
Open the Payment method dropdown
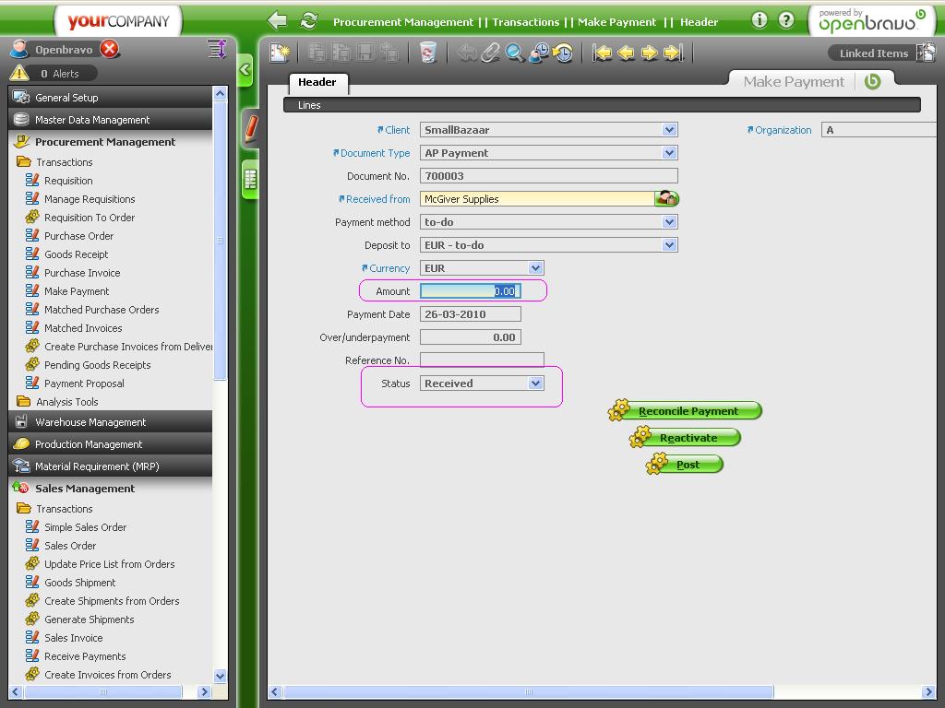(x=670, y=222)
